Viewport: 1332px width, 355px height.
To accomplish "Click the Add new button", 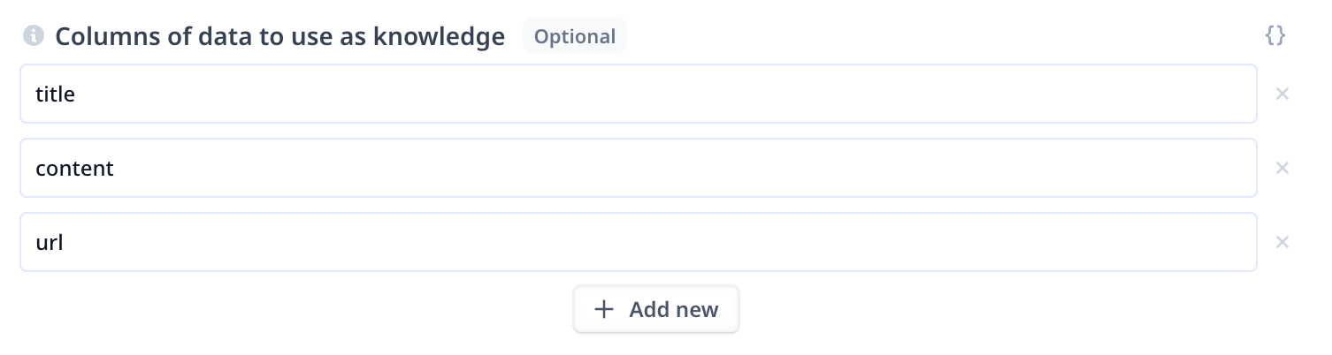I will click(656, 309).
